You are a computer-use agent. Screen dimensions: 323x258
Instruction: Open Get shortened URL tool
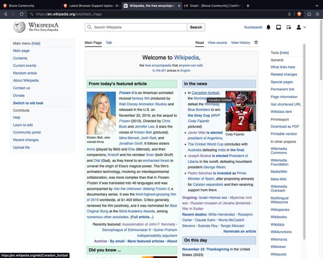pyautogui.click(x=286, y=104)
